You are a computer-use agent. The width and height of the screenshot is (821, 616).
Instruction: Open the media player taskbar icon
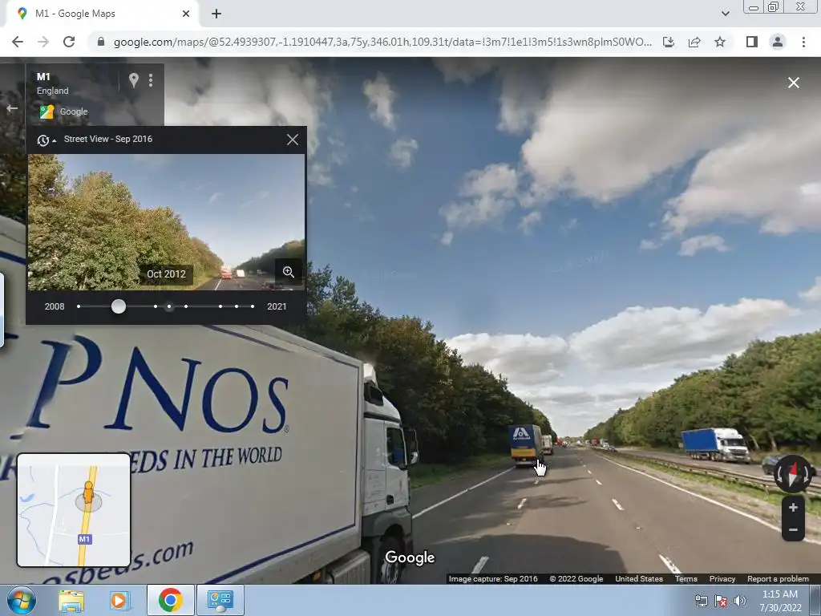click(x=119, y=600)
